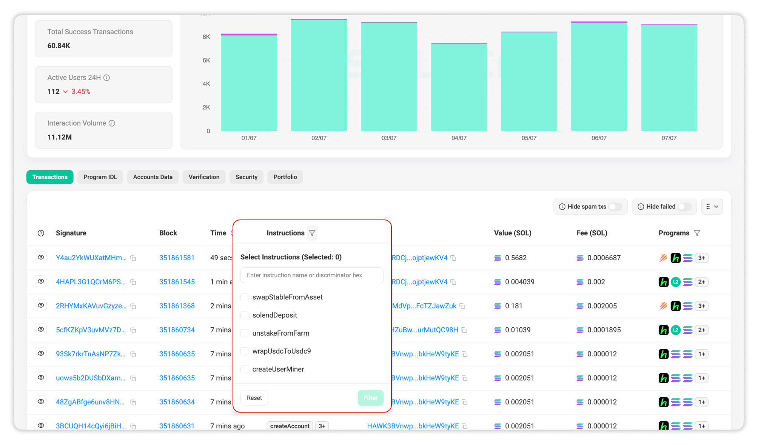Click eye icon for transaction 4HAPL3G1QCrM6PS

[41, 281]
